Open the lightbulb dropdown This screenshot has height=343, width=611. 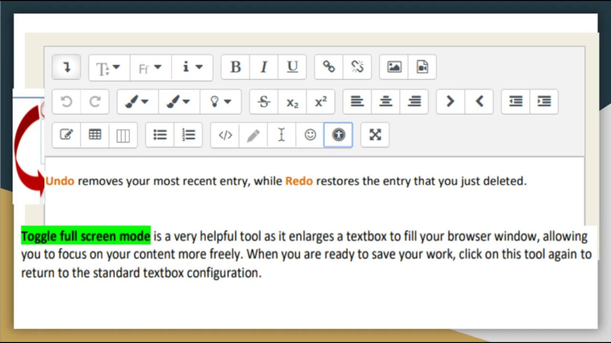coord(221,101)
